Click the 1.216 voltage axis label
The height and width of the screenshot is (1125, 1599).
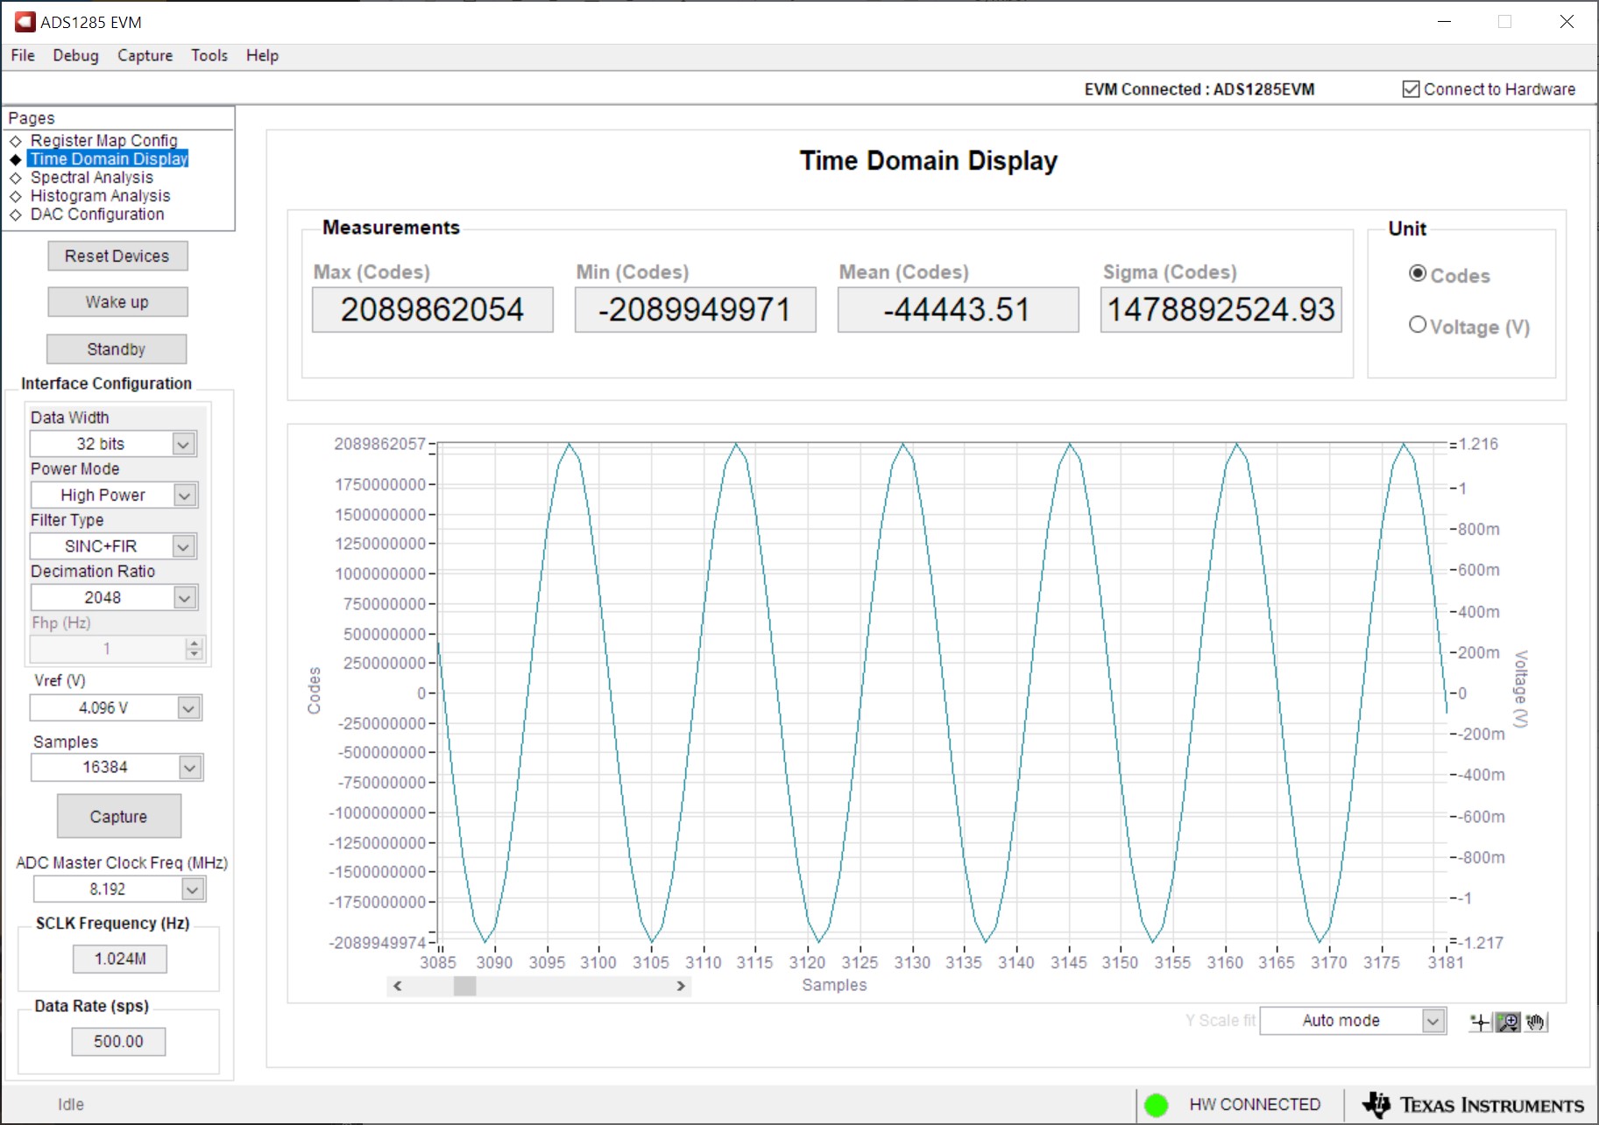point(1478,444)
